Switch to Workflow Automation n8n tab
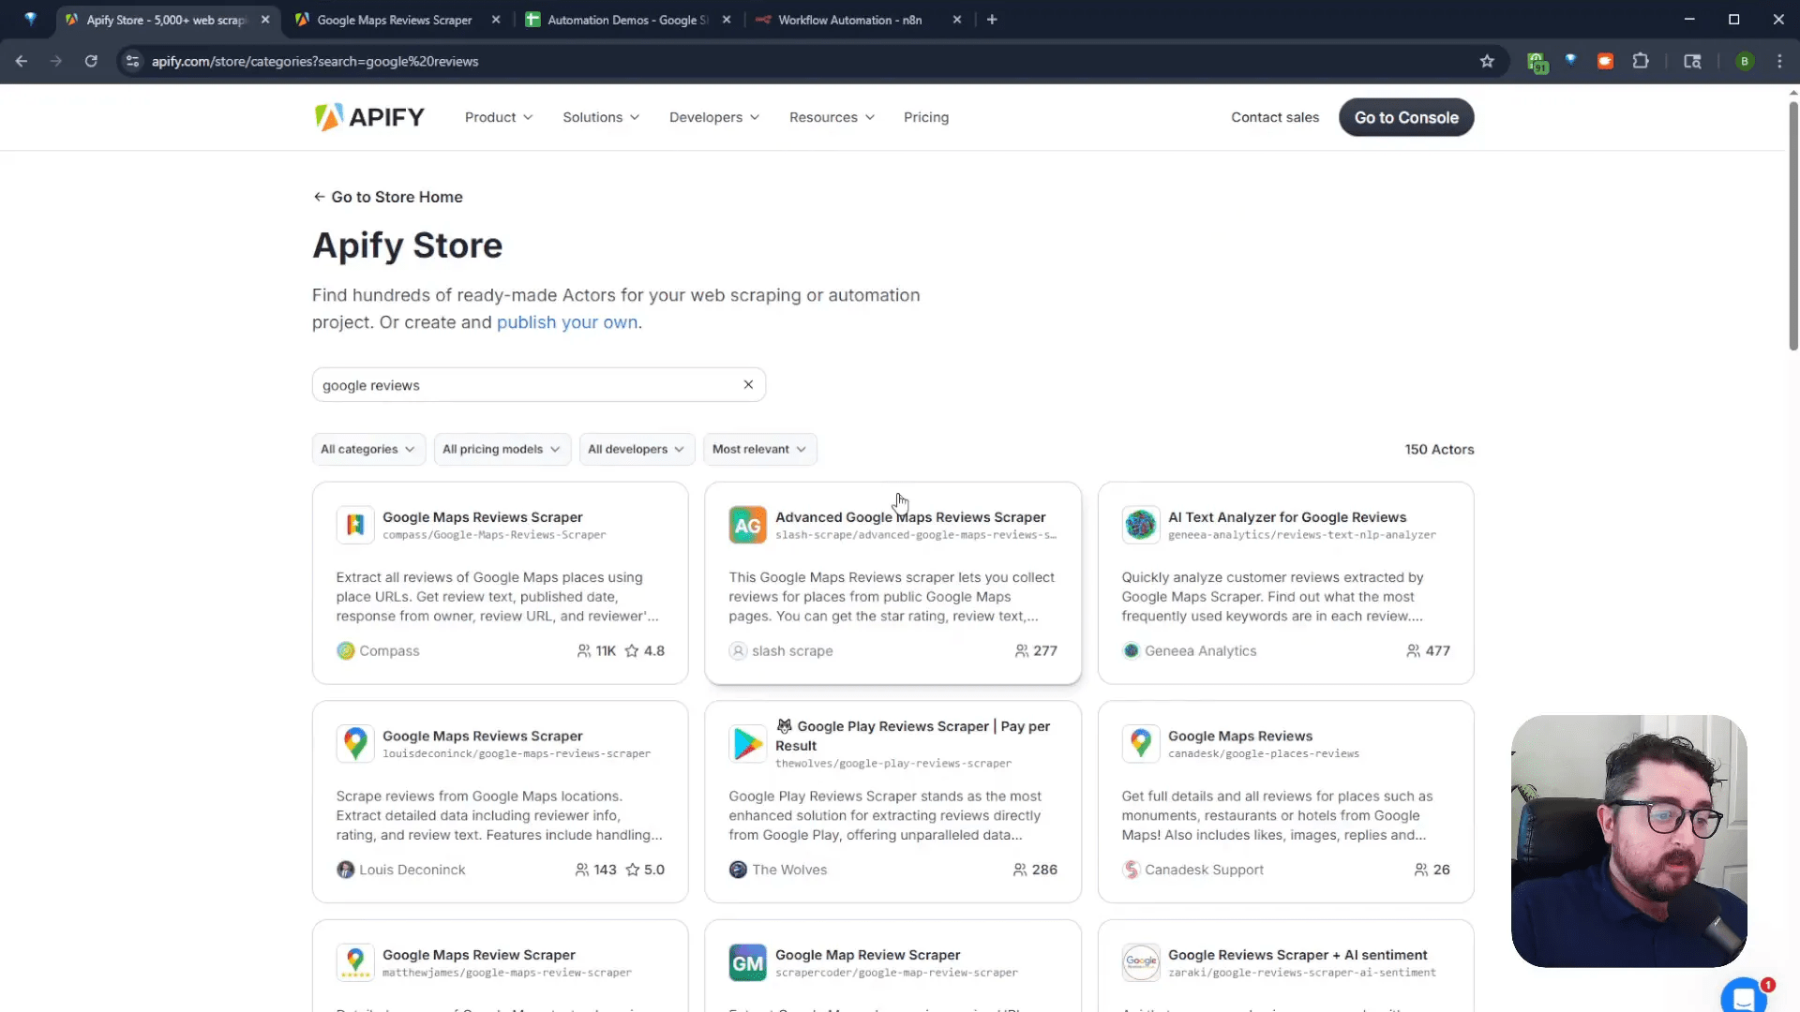Viewport: 1800px width, 1012px height. pyautogui.click(x=850, y=20)
